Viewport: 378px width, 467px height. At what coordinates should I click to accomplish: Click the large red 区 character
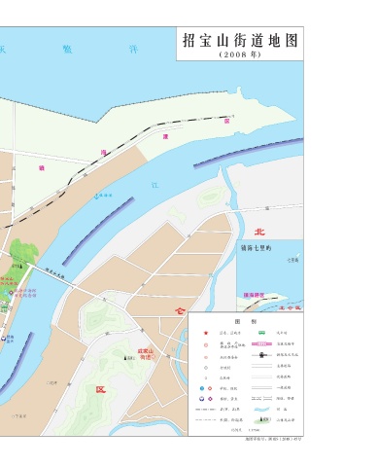(x=101, y=389)
